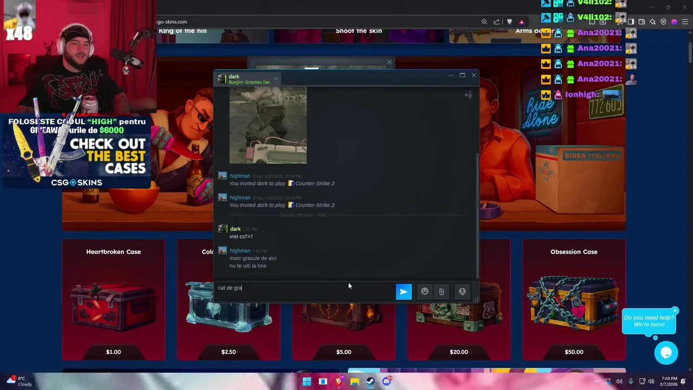Click the first 'Counter-Strike 2' invite link
Screen dimensions: 693x390
click(x=315, y=183)
